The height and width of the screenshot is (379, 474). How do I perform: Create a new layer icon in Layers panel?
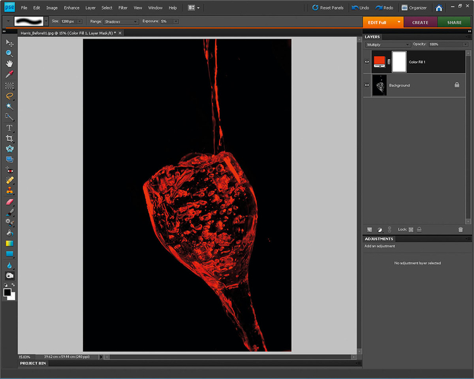[370, 230]
